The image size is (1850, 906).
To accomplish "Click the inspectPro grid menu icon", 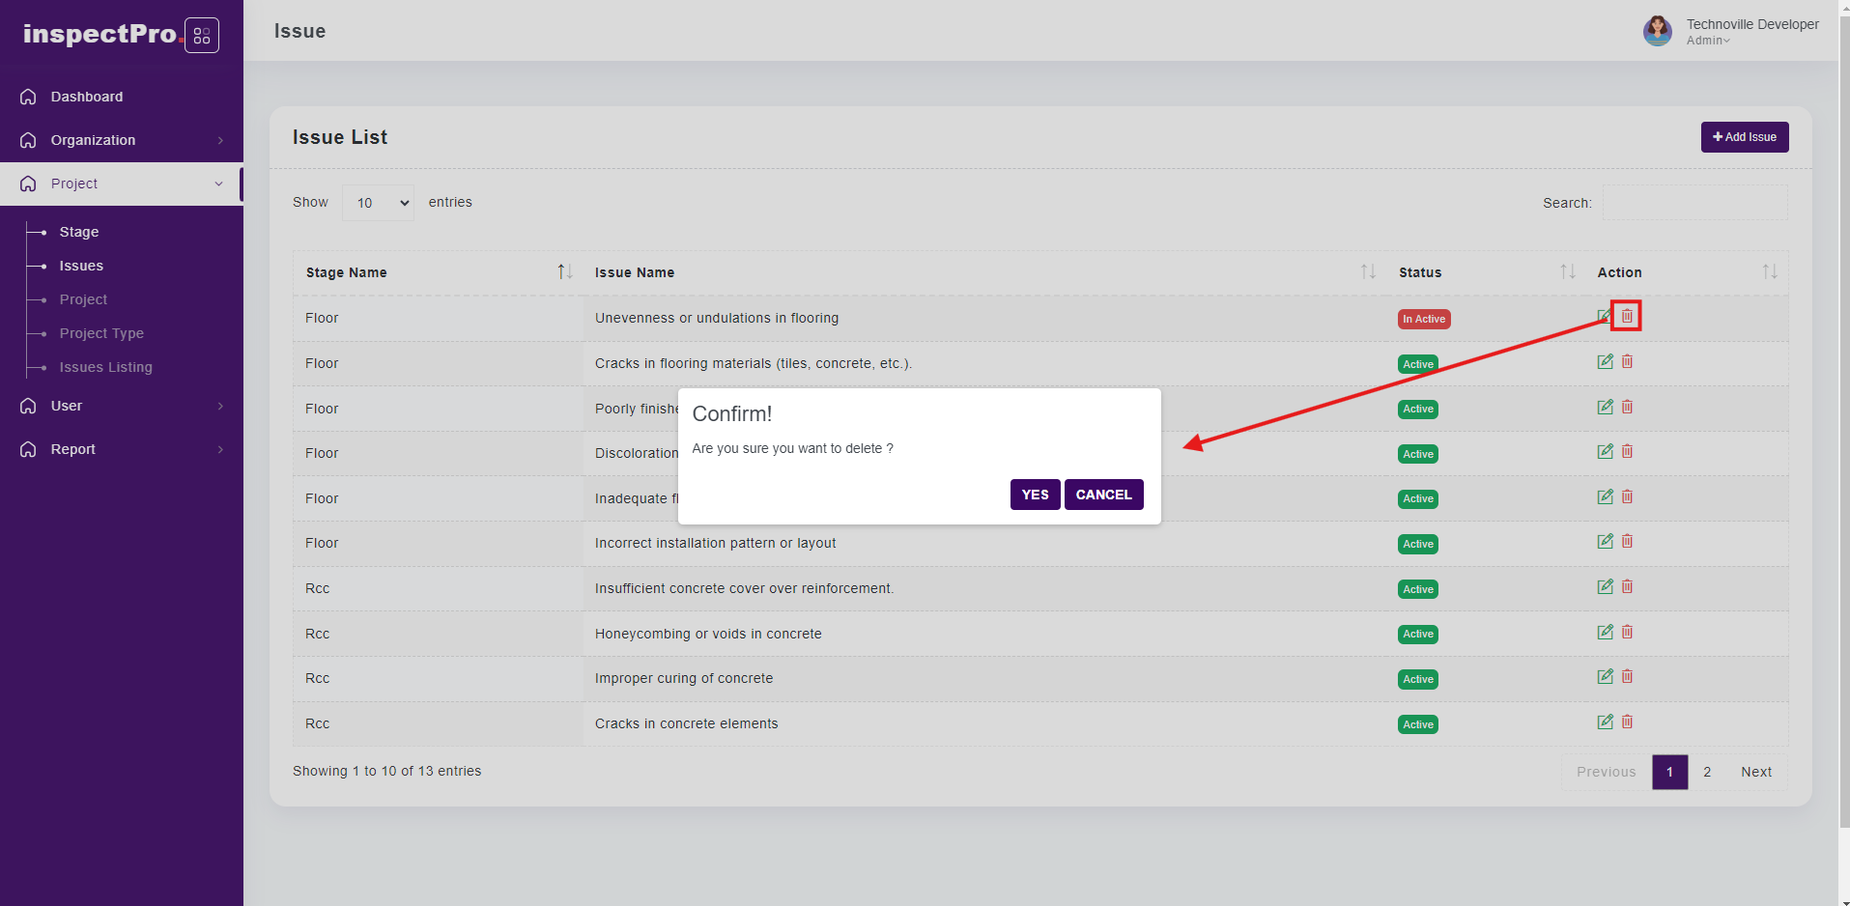I will coord(201,36).
